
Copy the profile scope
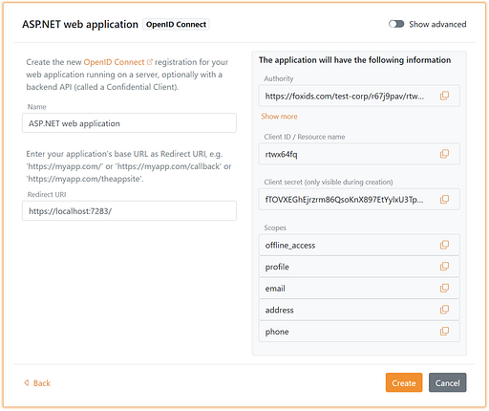click(444, 267)
